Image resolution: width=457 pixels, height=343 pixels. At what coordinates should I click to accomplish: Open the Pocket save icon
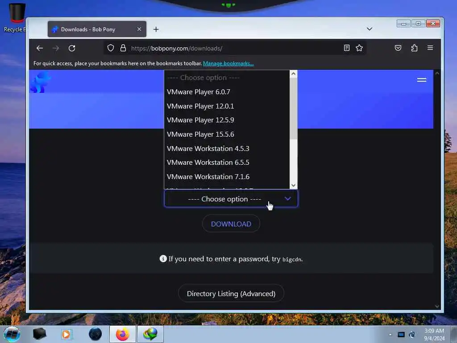tap(398, 48)
